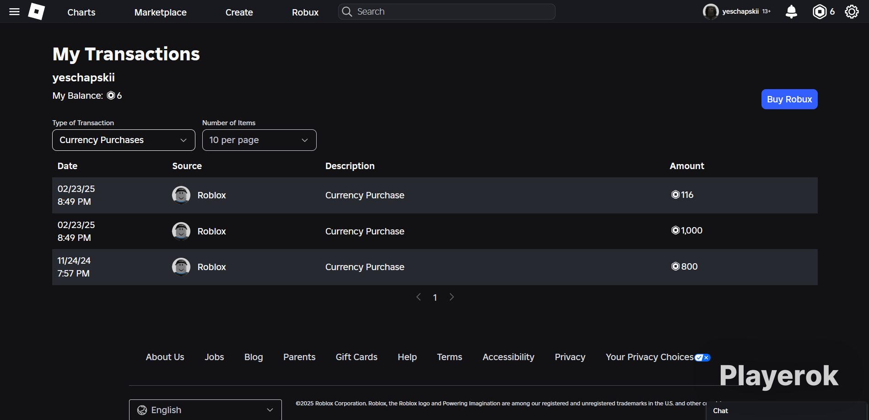Open Your Privacy Choices link

coord(650,357)
